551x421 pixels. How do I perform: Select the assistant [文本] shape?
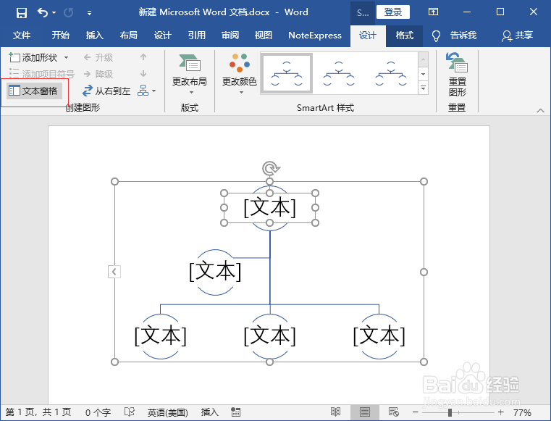pyautogui.click(x=215, y=272)
